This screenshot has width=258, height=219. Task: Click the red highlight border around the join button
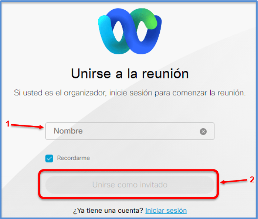pyautogui.click(x=128, y=171)
